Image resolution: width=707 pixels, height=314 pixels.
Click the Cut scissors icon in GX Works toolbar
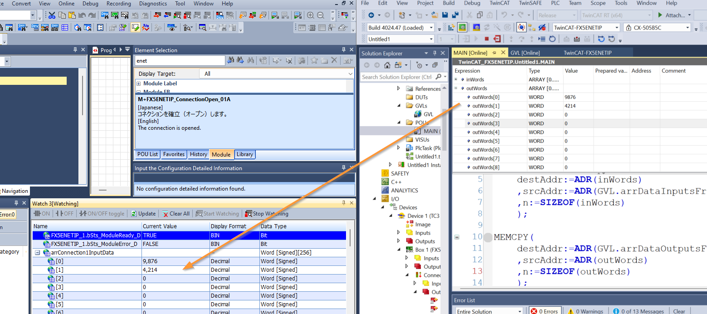click(x=52, y=15)
